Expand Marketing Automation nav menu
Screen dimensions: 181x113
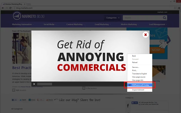point(23,24)
